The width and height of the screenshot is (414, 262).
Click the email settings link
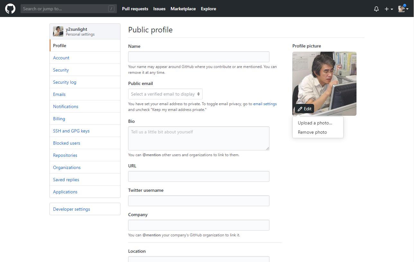click(265, 104)
